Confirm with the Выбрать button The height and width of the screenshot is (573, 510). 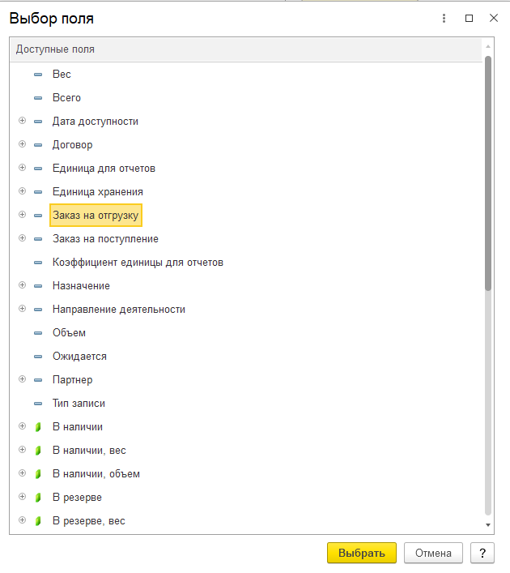click(362, 553)
